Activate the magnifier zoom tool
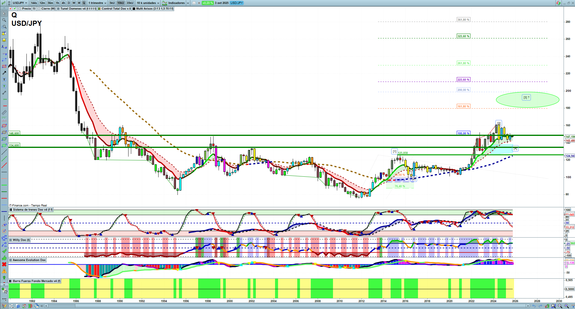The image size is (575, 309). click(4, 20)
